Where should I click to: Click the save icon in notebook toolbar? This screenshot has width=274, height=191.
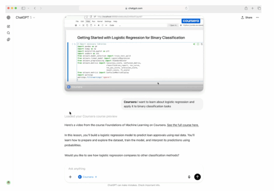76,25
